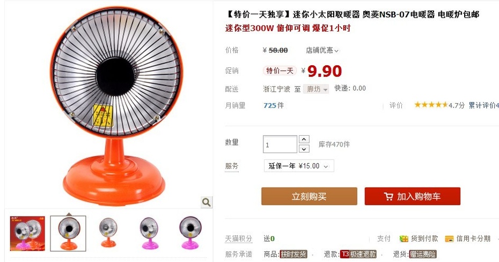499x262 pixels.
Task: Click the 货到付款 payment icon
Action: tap(403, 238)
